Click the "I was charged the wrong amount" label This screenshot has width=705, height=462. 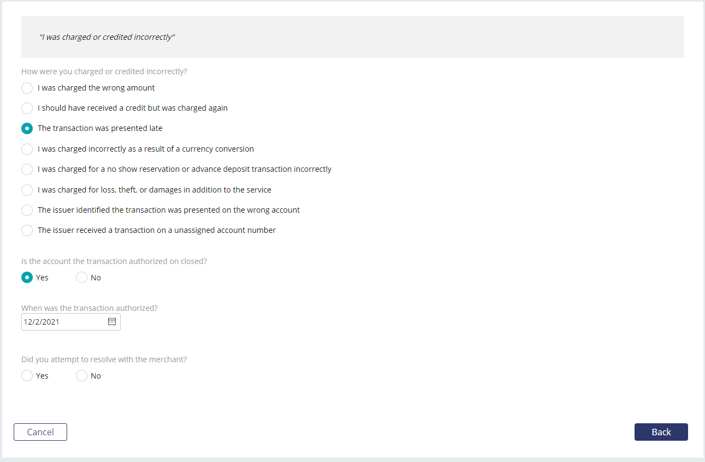96,88
